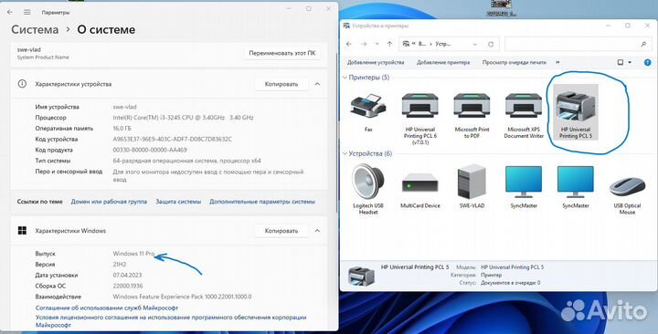Select Microsoft Print to PDF printer

click(472, 114)
